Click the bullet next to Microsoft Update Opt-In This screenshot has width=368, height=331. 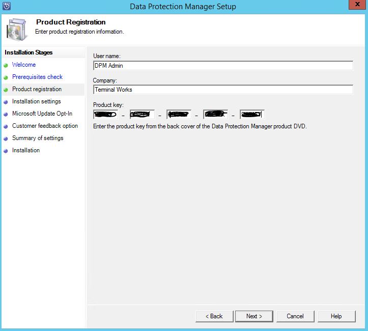tap(6, 114)
